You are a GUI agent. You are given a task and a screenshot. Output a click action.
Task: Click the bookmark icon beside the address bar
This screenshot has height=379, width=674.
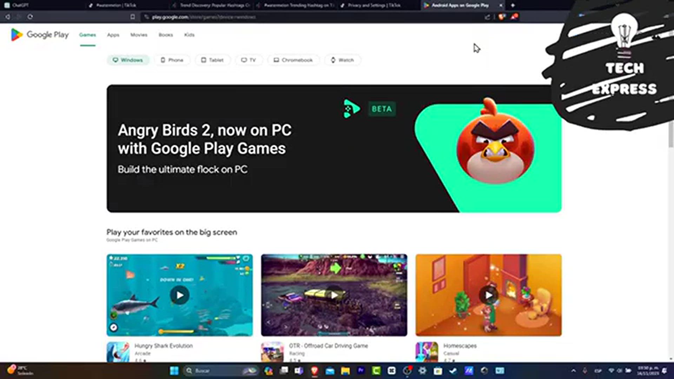[132, 16]
